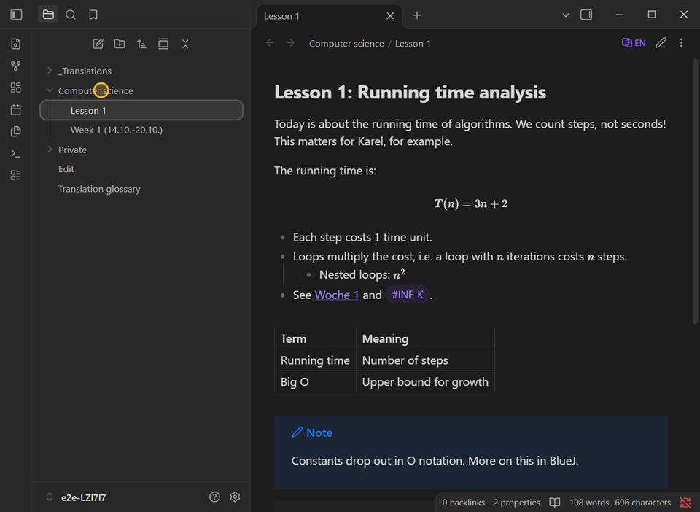Open the search magnifier icon
The width and height of the screenshot is (700, 512).
[71, 15]
